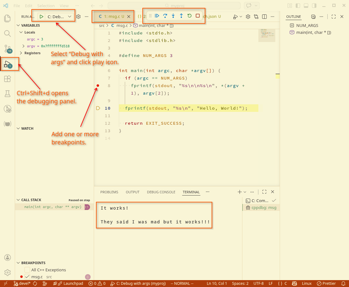Open launch.json via sidebar gear icon
349x287 pixels.
pyautogui.click(x=78, y=17)
